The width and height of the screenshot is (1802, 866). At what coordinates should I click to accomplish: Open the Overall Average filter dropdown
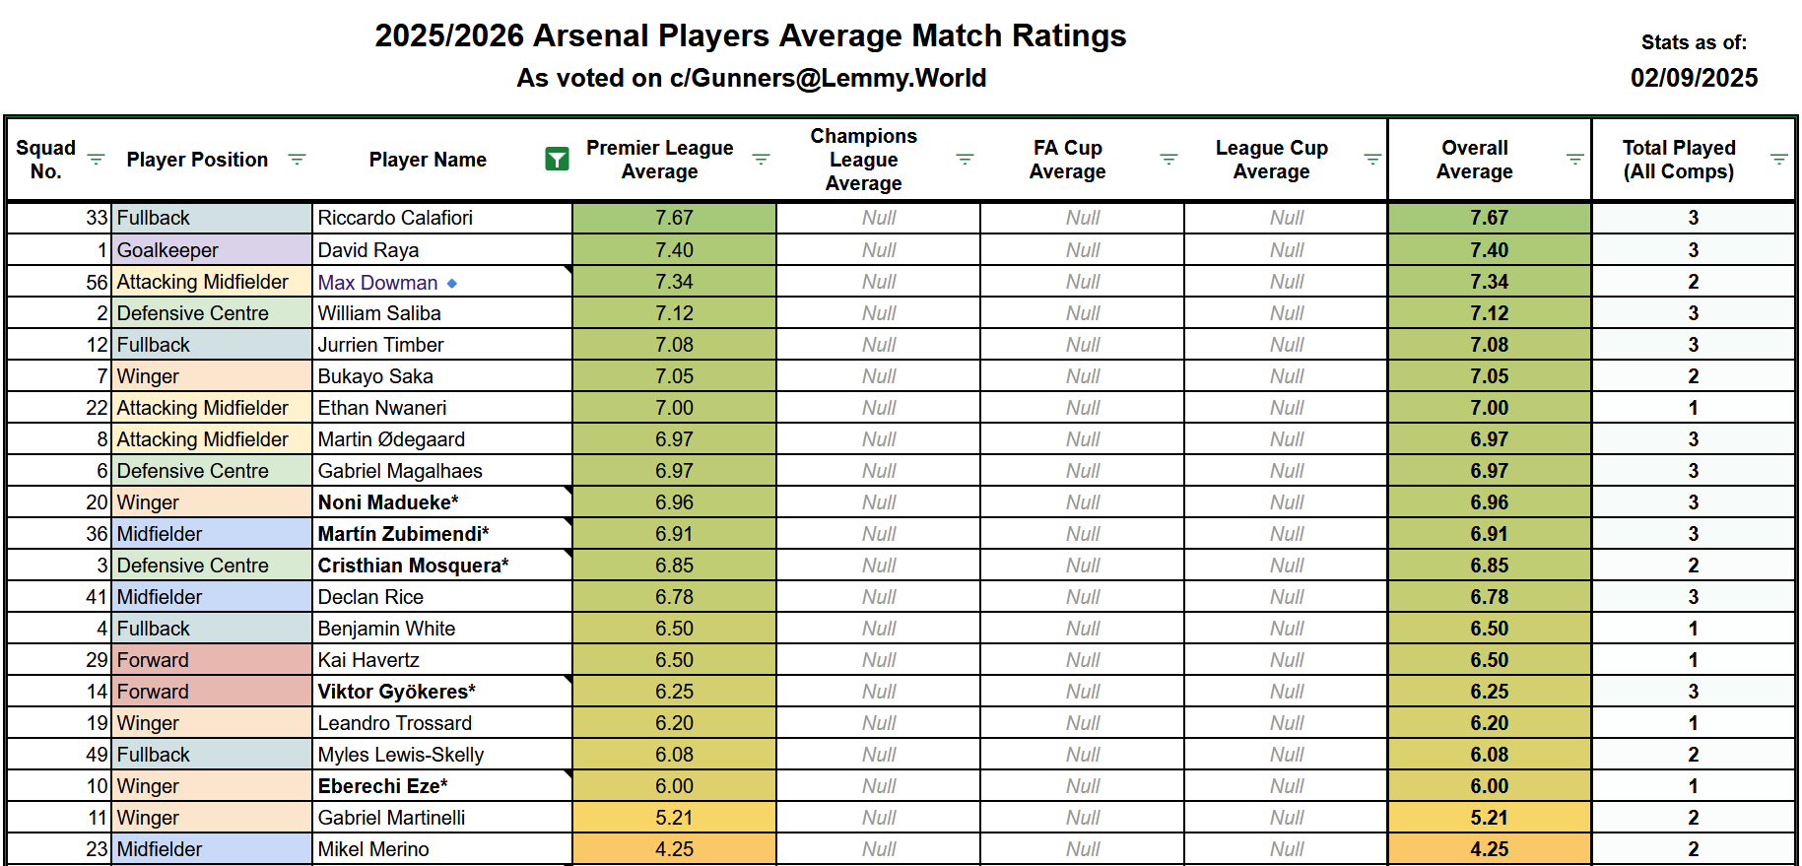pyautogui.click(x=1575, y=160)
